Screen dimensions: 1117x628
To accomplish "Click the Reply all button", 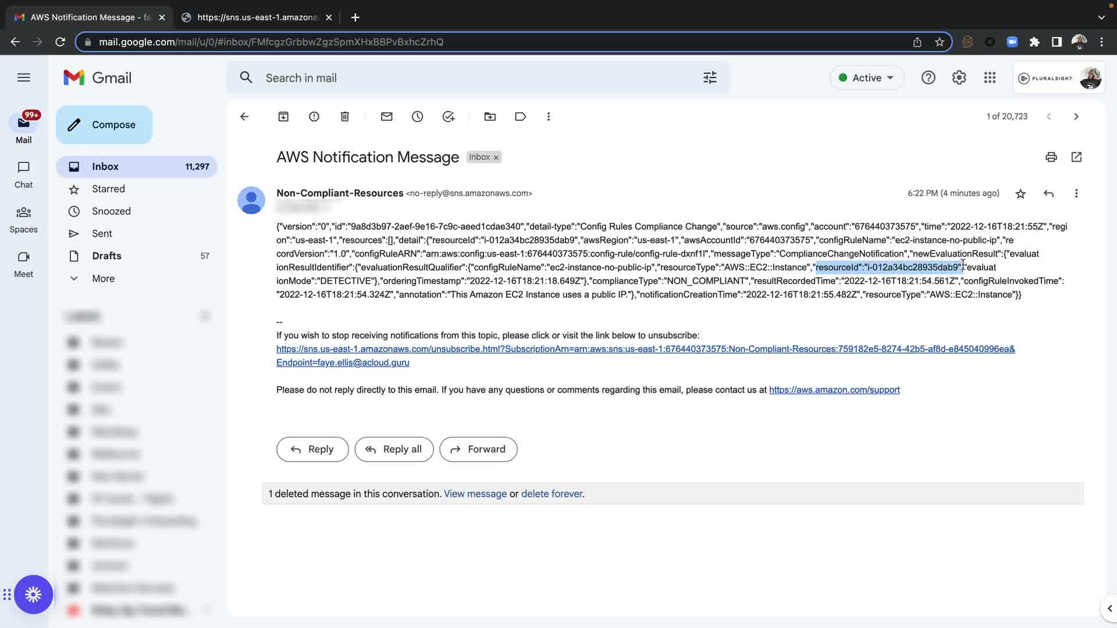I will (x=394, y=449).
